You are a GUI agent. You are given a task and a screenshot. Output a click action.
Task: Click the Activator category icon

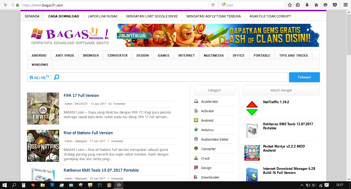tap(196, 111)
